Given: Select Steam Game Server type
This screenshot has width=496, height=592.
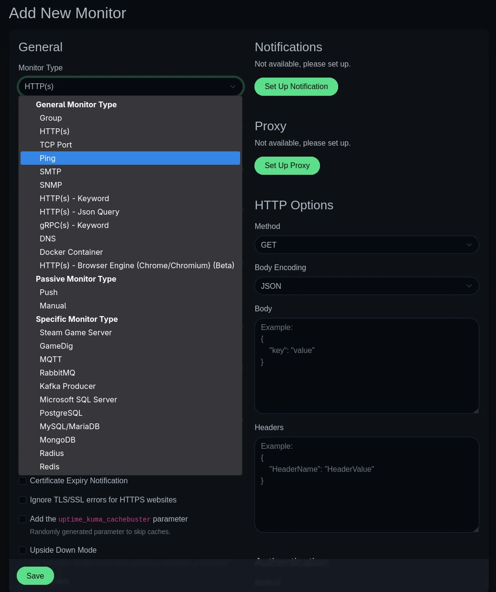Looking at the screenshot, I should click(76, 332).
